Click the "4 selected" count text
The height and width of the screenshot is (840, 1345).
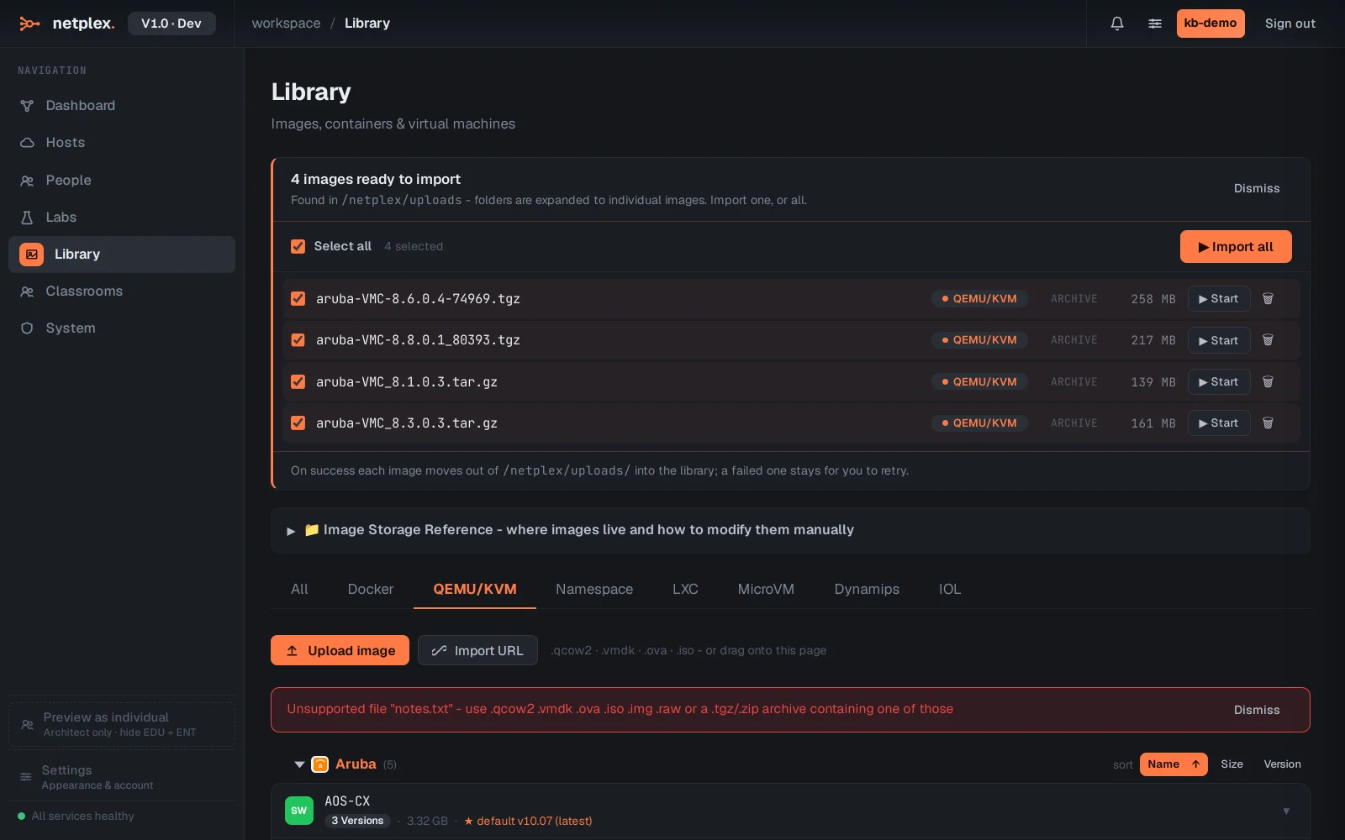tap(414, 247)
